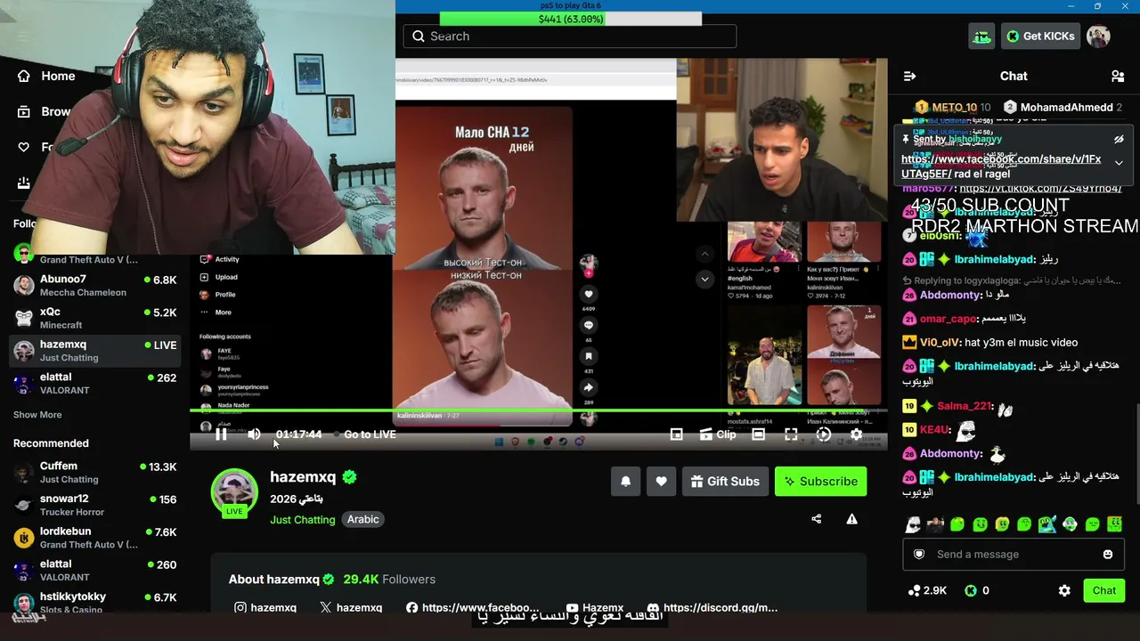Open the user profile avatar menu

(x=1098, y=37)
